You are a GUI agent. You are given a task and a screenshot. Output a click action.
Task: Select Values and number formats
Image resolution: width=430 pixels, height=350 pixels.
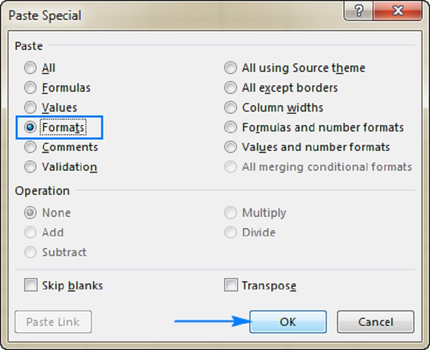(231, 147)
